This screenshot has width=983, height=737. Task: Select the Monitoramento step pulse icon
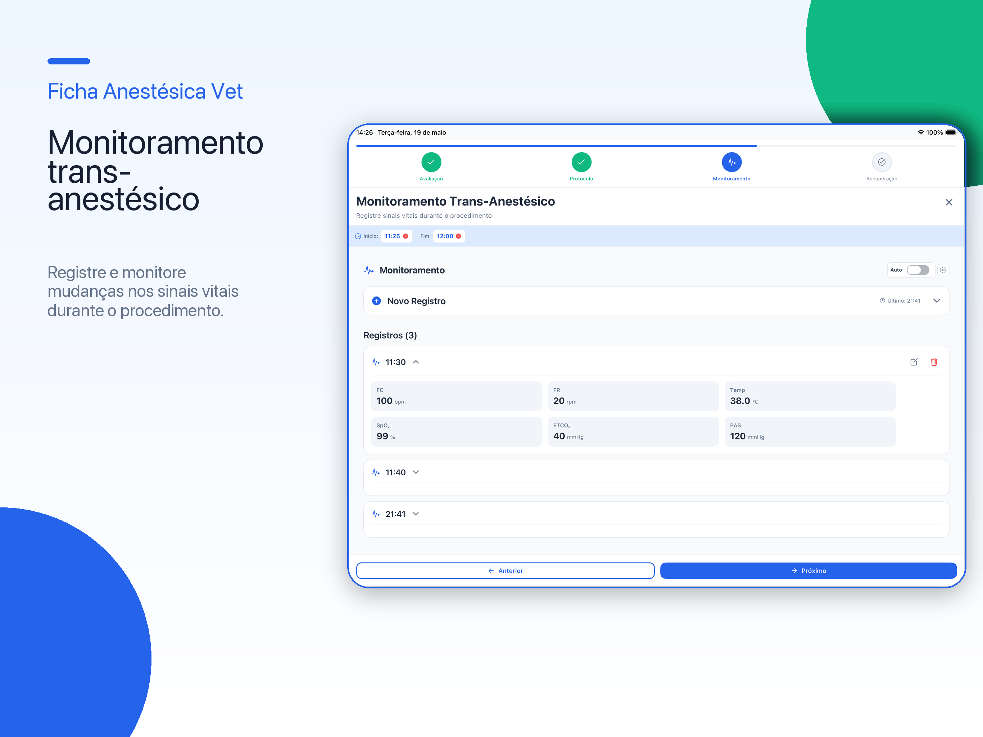point(731,162)
